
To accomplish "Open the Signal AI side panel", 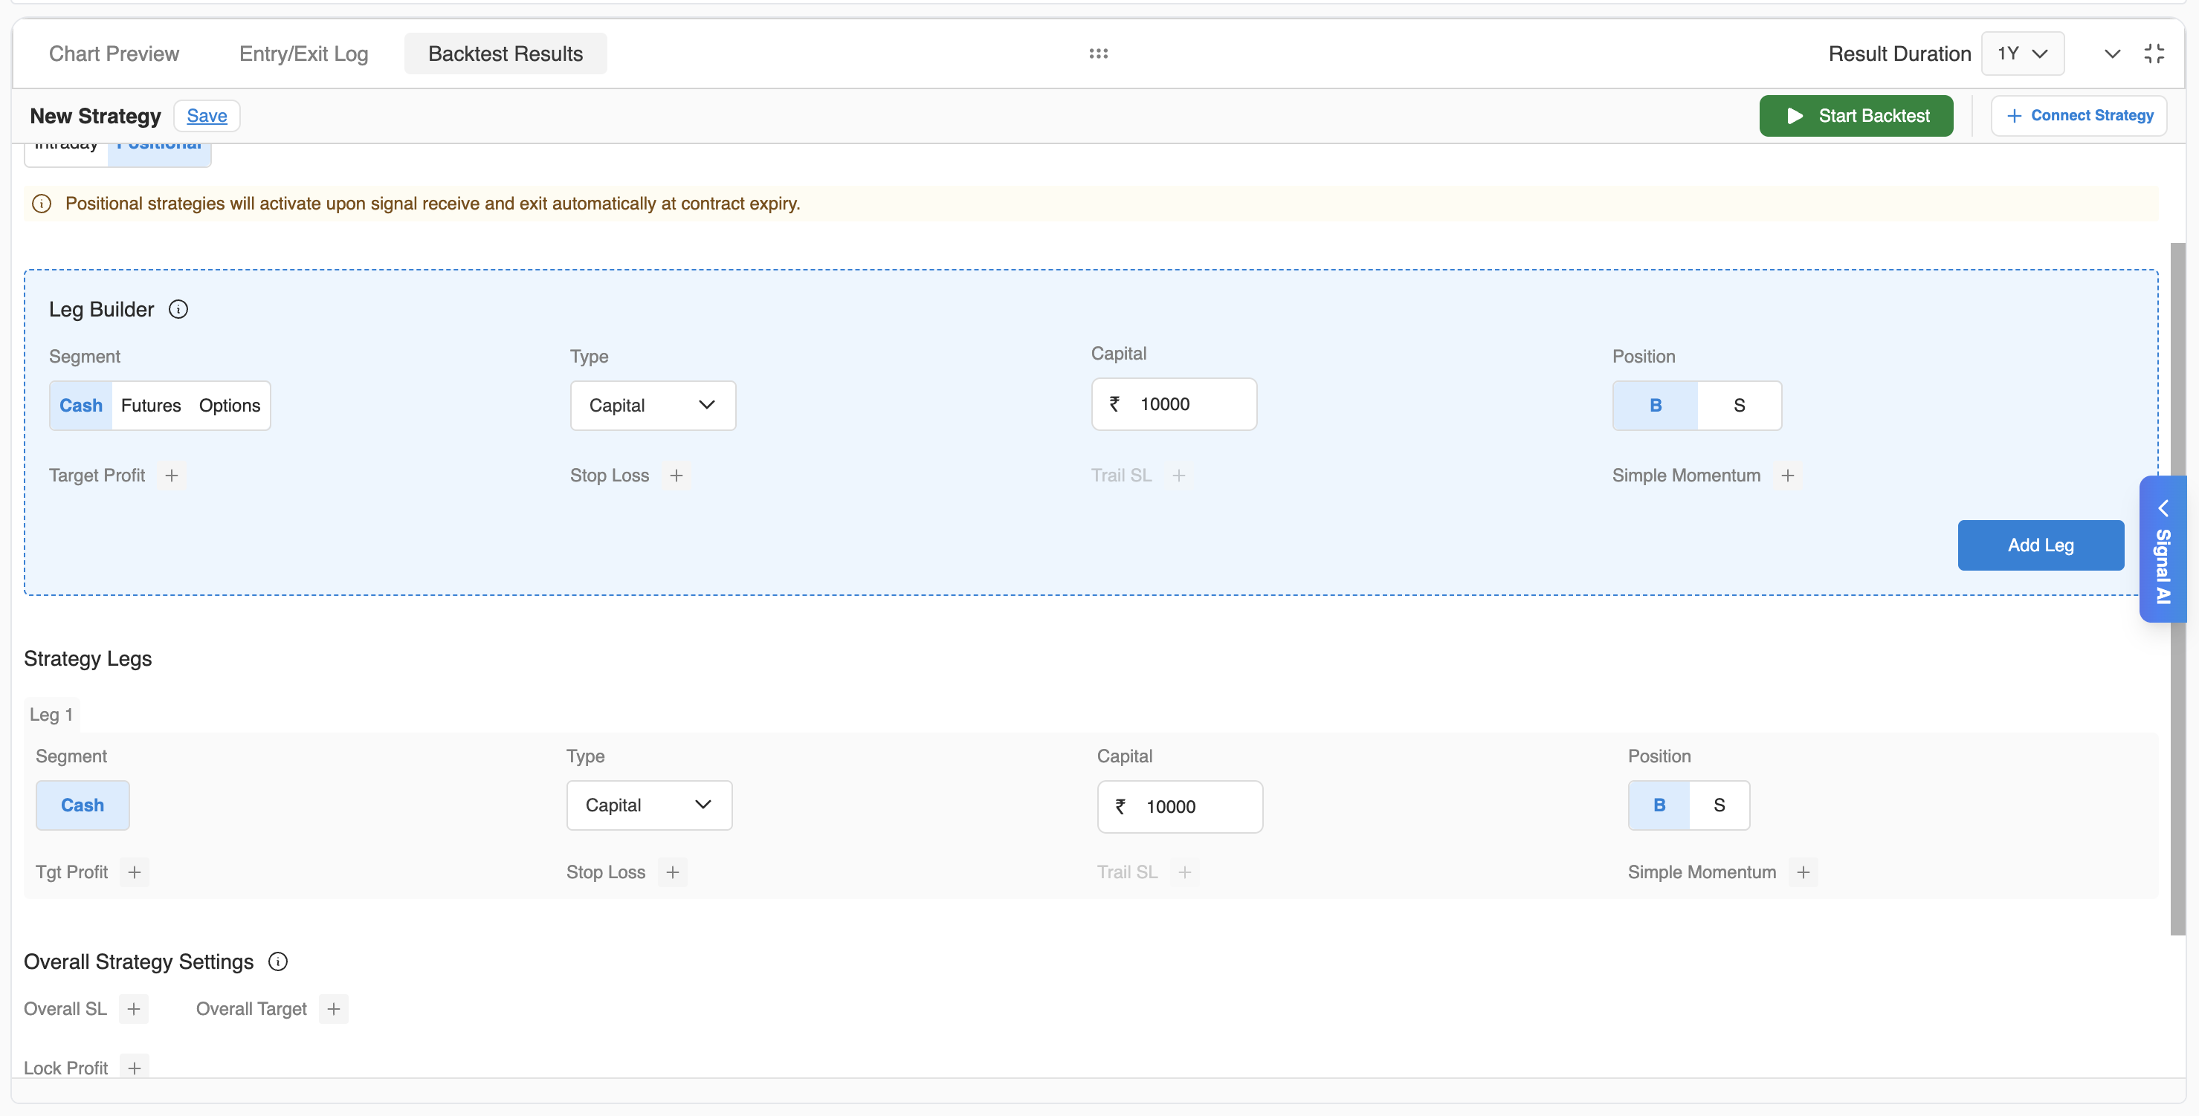I will click(x=2163, y=548).
